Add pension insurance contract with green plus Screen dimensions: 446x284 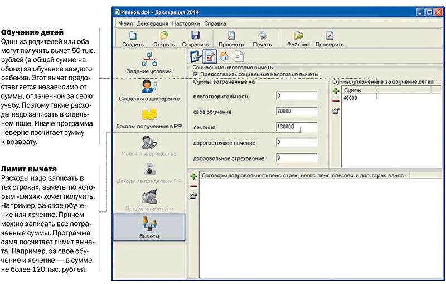193,176
